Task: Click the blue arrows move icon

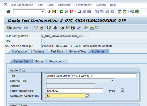Action: tap(79, 28)
